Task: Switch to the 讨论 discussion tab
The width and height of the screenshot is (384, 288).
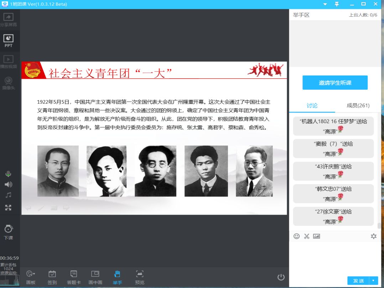Action: (312, 105)
